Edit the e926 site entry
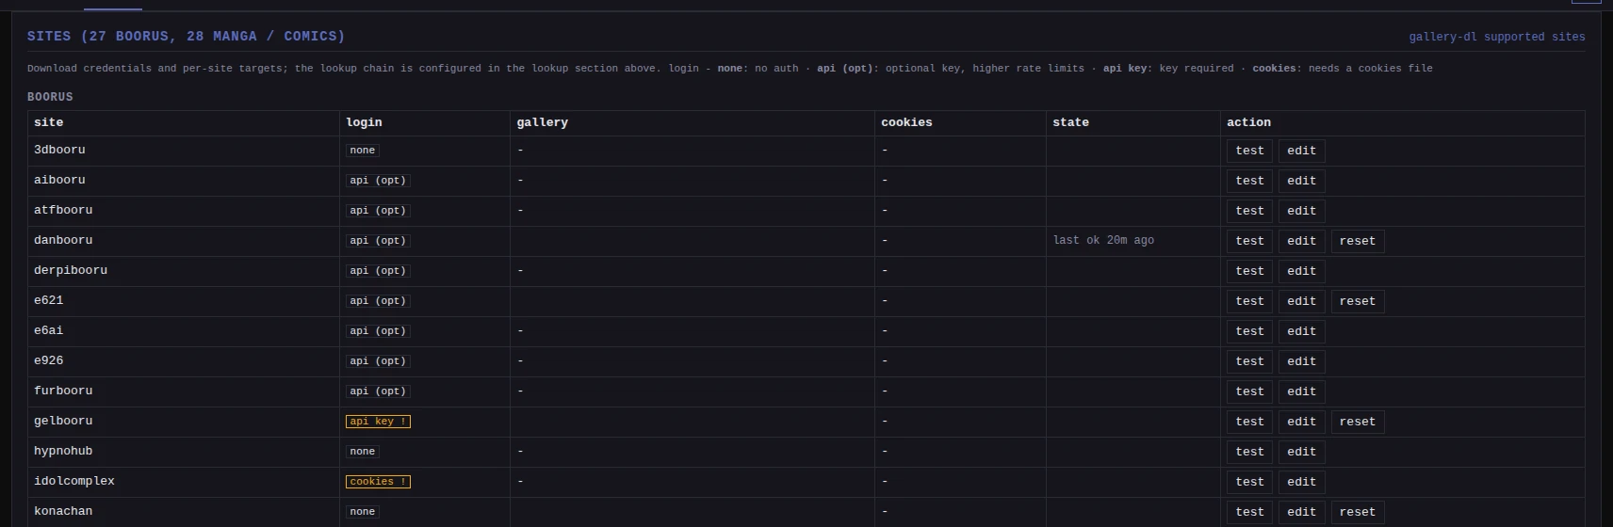1613x527 pixels. coord(1301,361)
